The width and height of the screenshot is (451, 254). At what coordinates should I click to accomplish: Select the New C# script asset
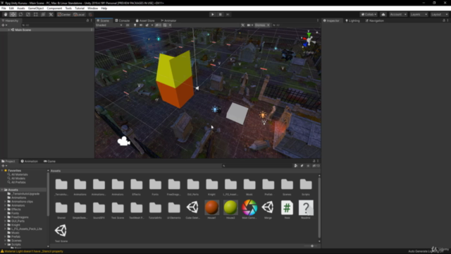(287, 210)
